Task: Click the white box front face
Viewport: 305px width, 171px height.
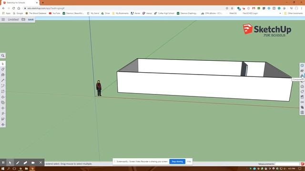Action: pos(204,87)
